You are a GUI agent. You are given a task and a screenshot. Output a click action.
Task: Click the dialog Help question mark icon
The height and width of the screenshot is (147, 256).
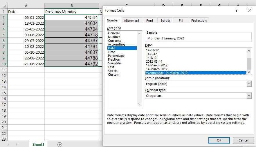[237, 10]
